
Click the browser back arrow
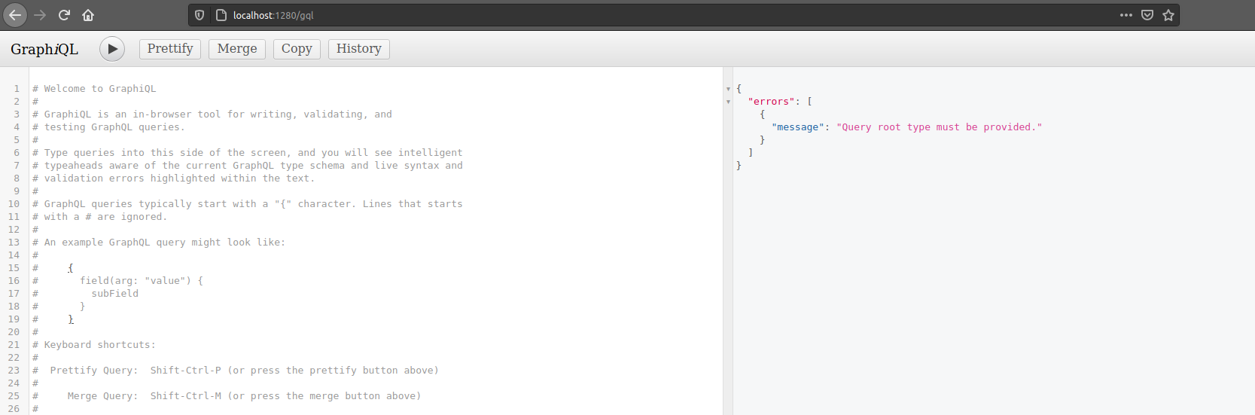click(x=15, y=15)
